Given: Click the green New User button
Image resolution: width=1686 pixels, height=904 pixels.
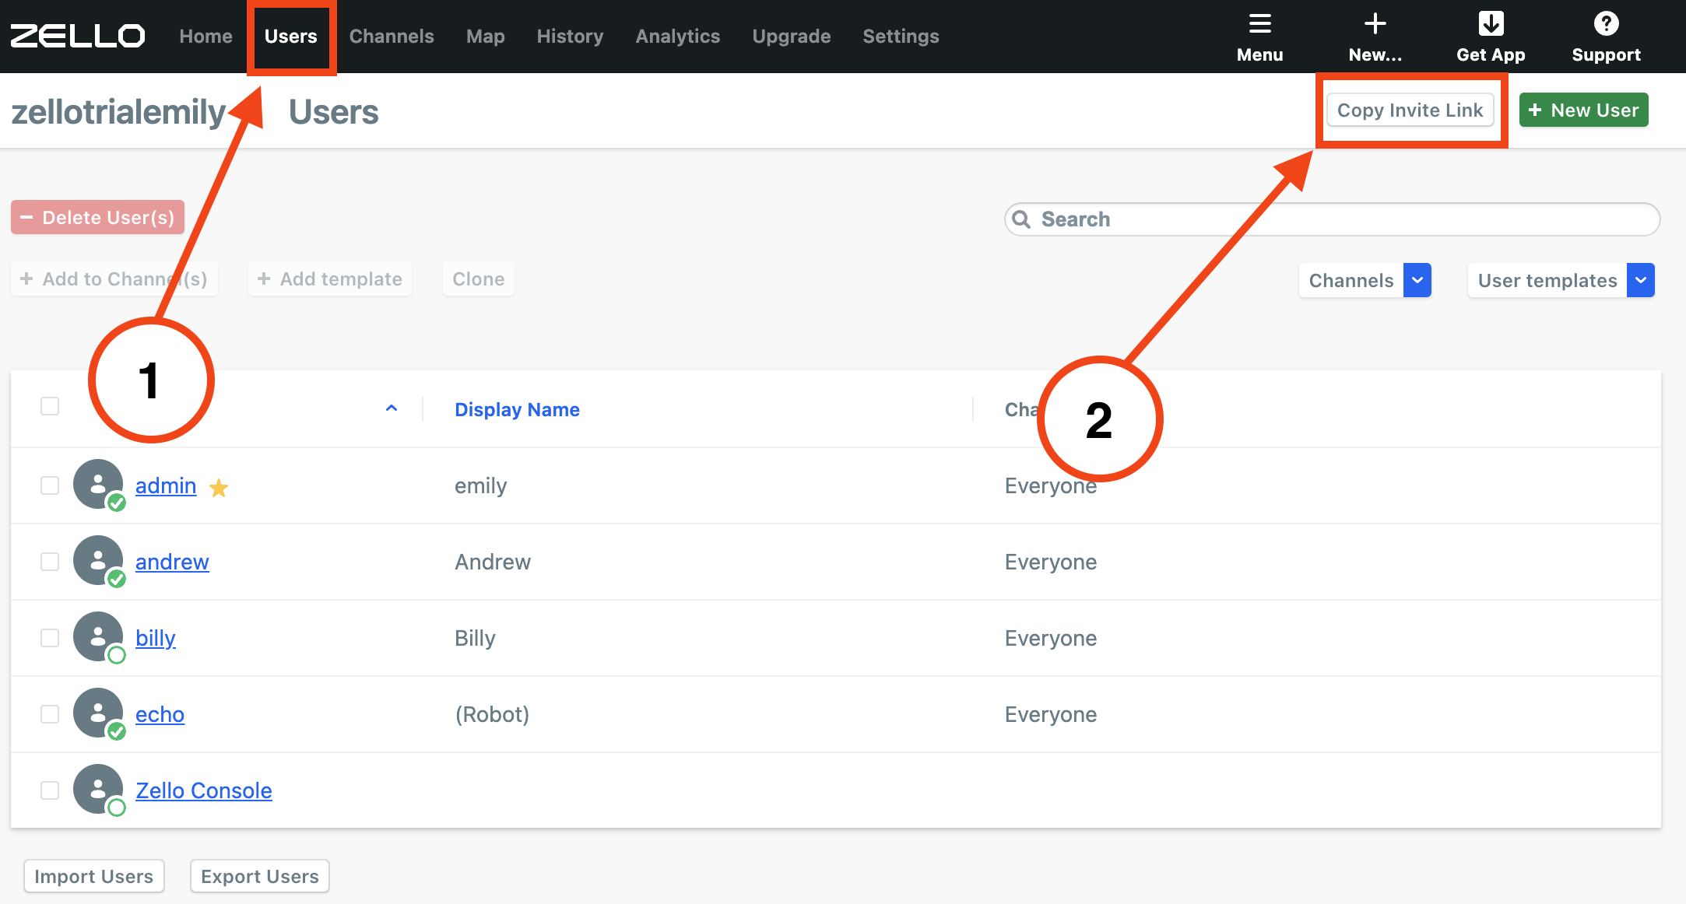Looking at the screenshot, I should (x=1583, y=110).
